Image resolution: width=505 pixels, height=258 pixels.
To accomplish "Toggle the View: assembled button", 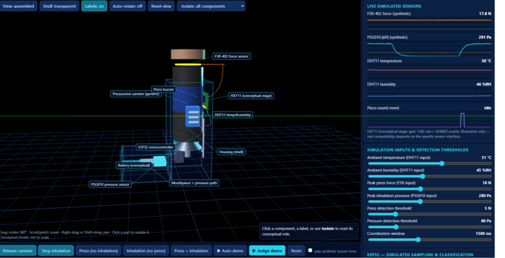I will click(x=18, y=6).
